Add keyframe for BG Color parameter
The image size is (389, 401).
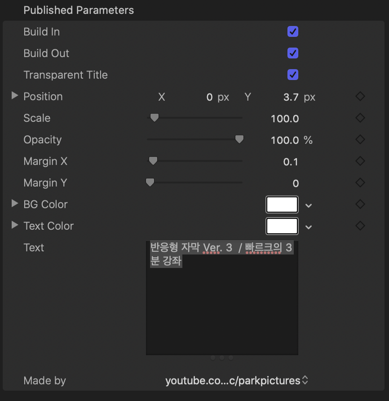(360, 204)
